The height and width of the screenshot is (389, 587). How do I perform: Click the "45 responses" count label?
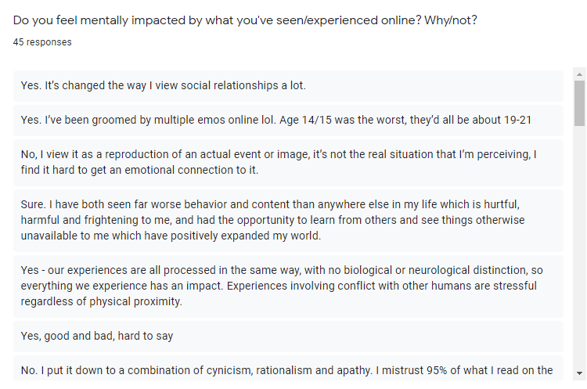pos(42,42)
